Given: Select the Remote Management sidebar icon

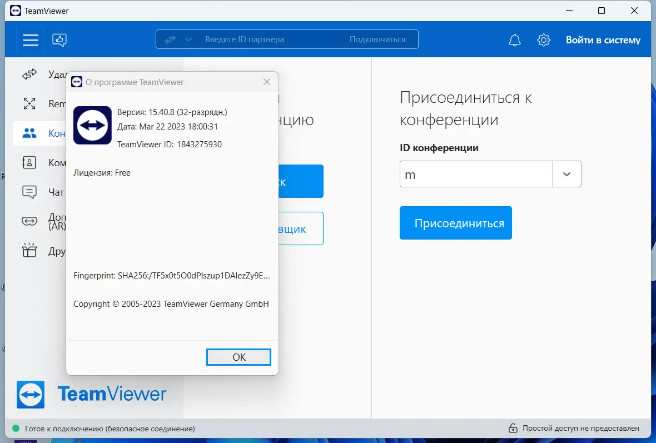Looking at the screenshot, I should tap(29, 103).
